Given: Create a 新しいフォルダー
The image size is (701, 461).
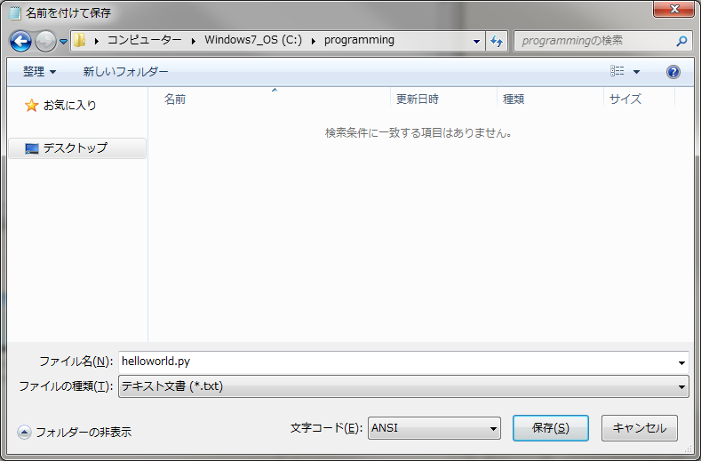Looking at the screenshot, I should pos(125,72).
